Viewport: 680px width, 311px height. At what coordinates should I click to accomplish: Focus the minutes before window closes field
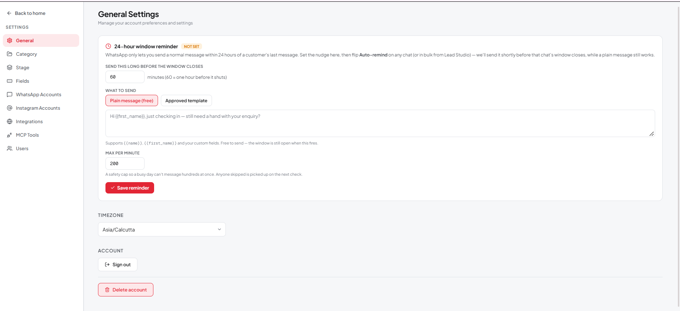(x=125, y=77)
